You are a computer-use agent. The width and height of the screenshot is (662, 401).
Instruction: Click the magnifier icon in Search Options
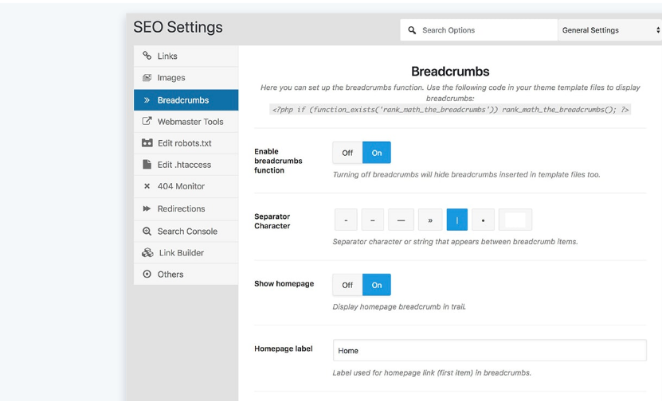point(412,30)
